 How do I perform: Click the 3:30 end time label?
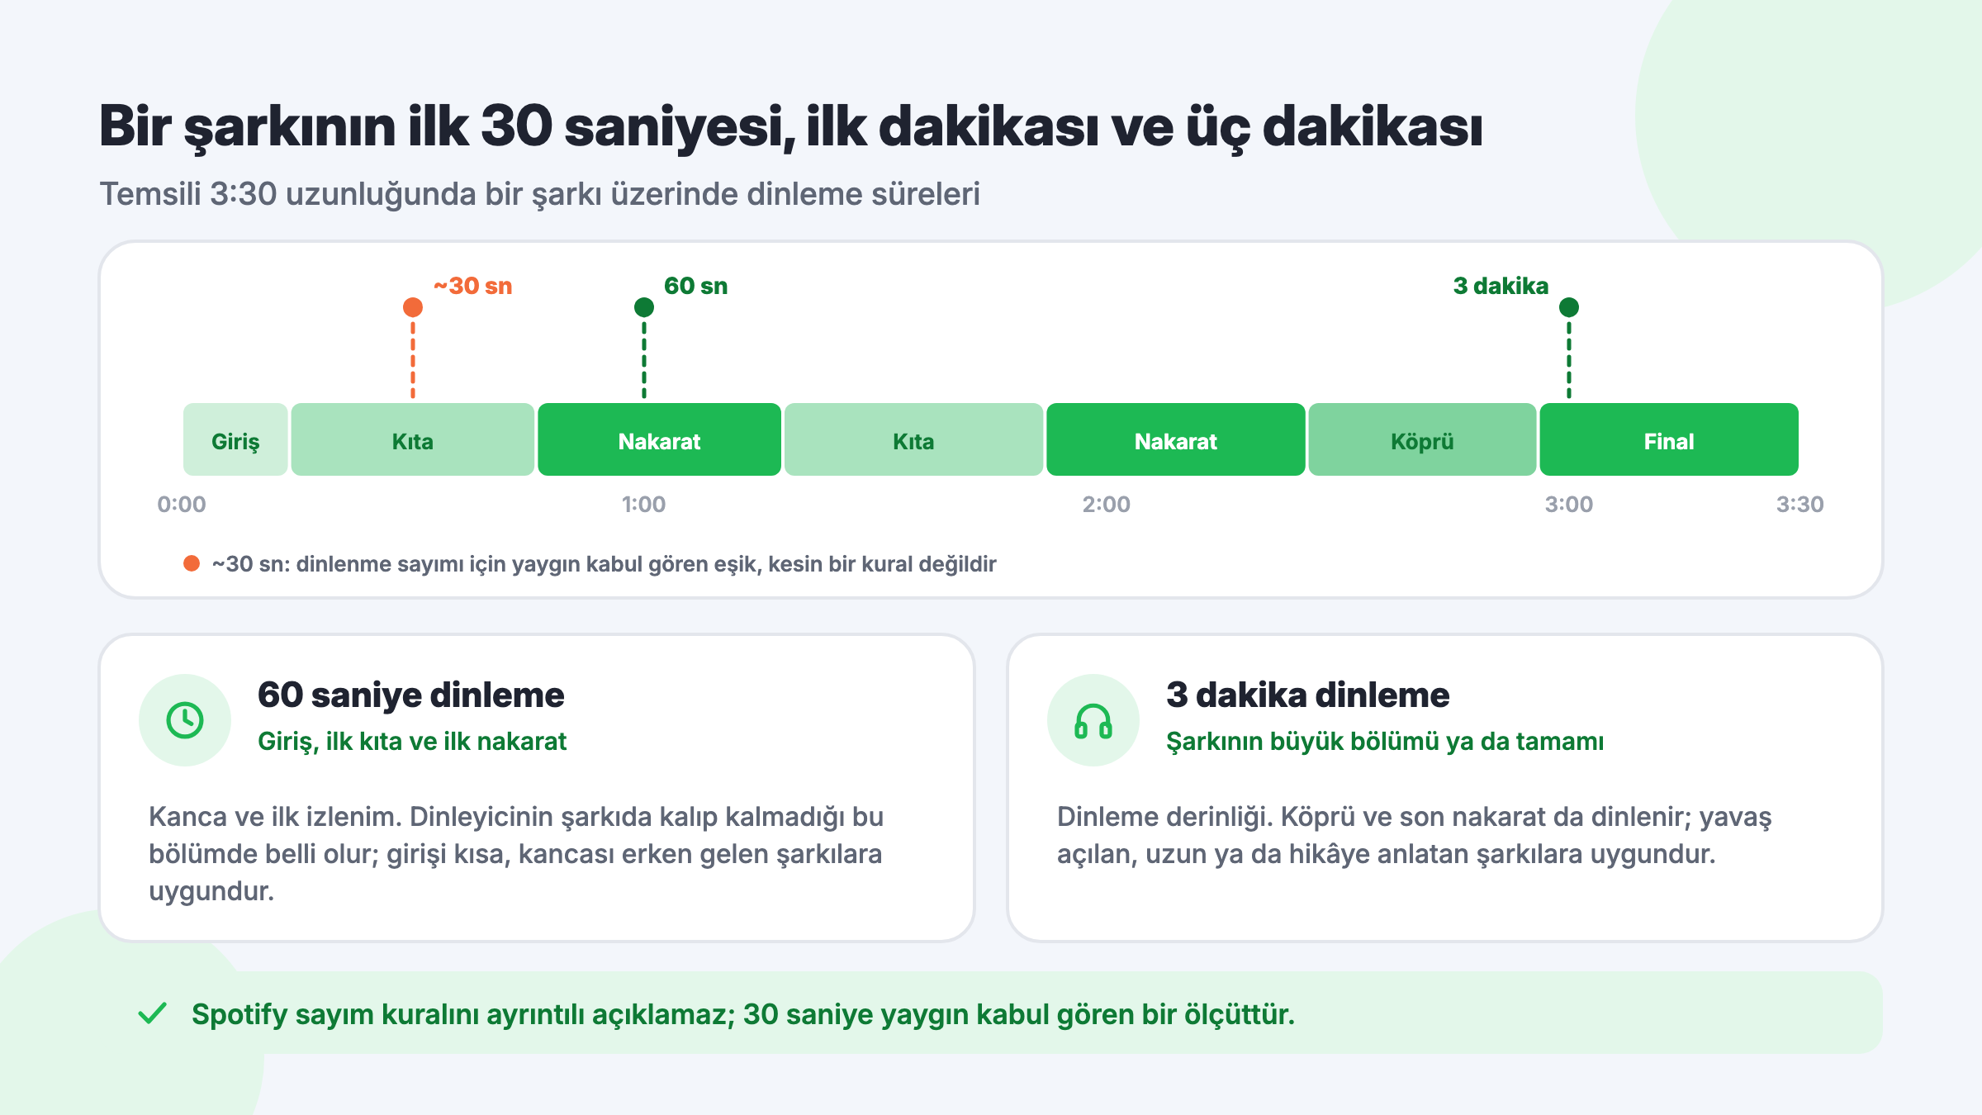point(1800,504)
